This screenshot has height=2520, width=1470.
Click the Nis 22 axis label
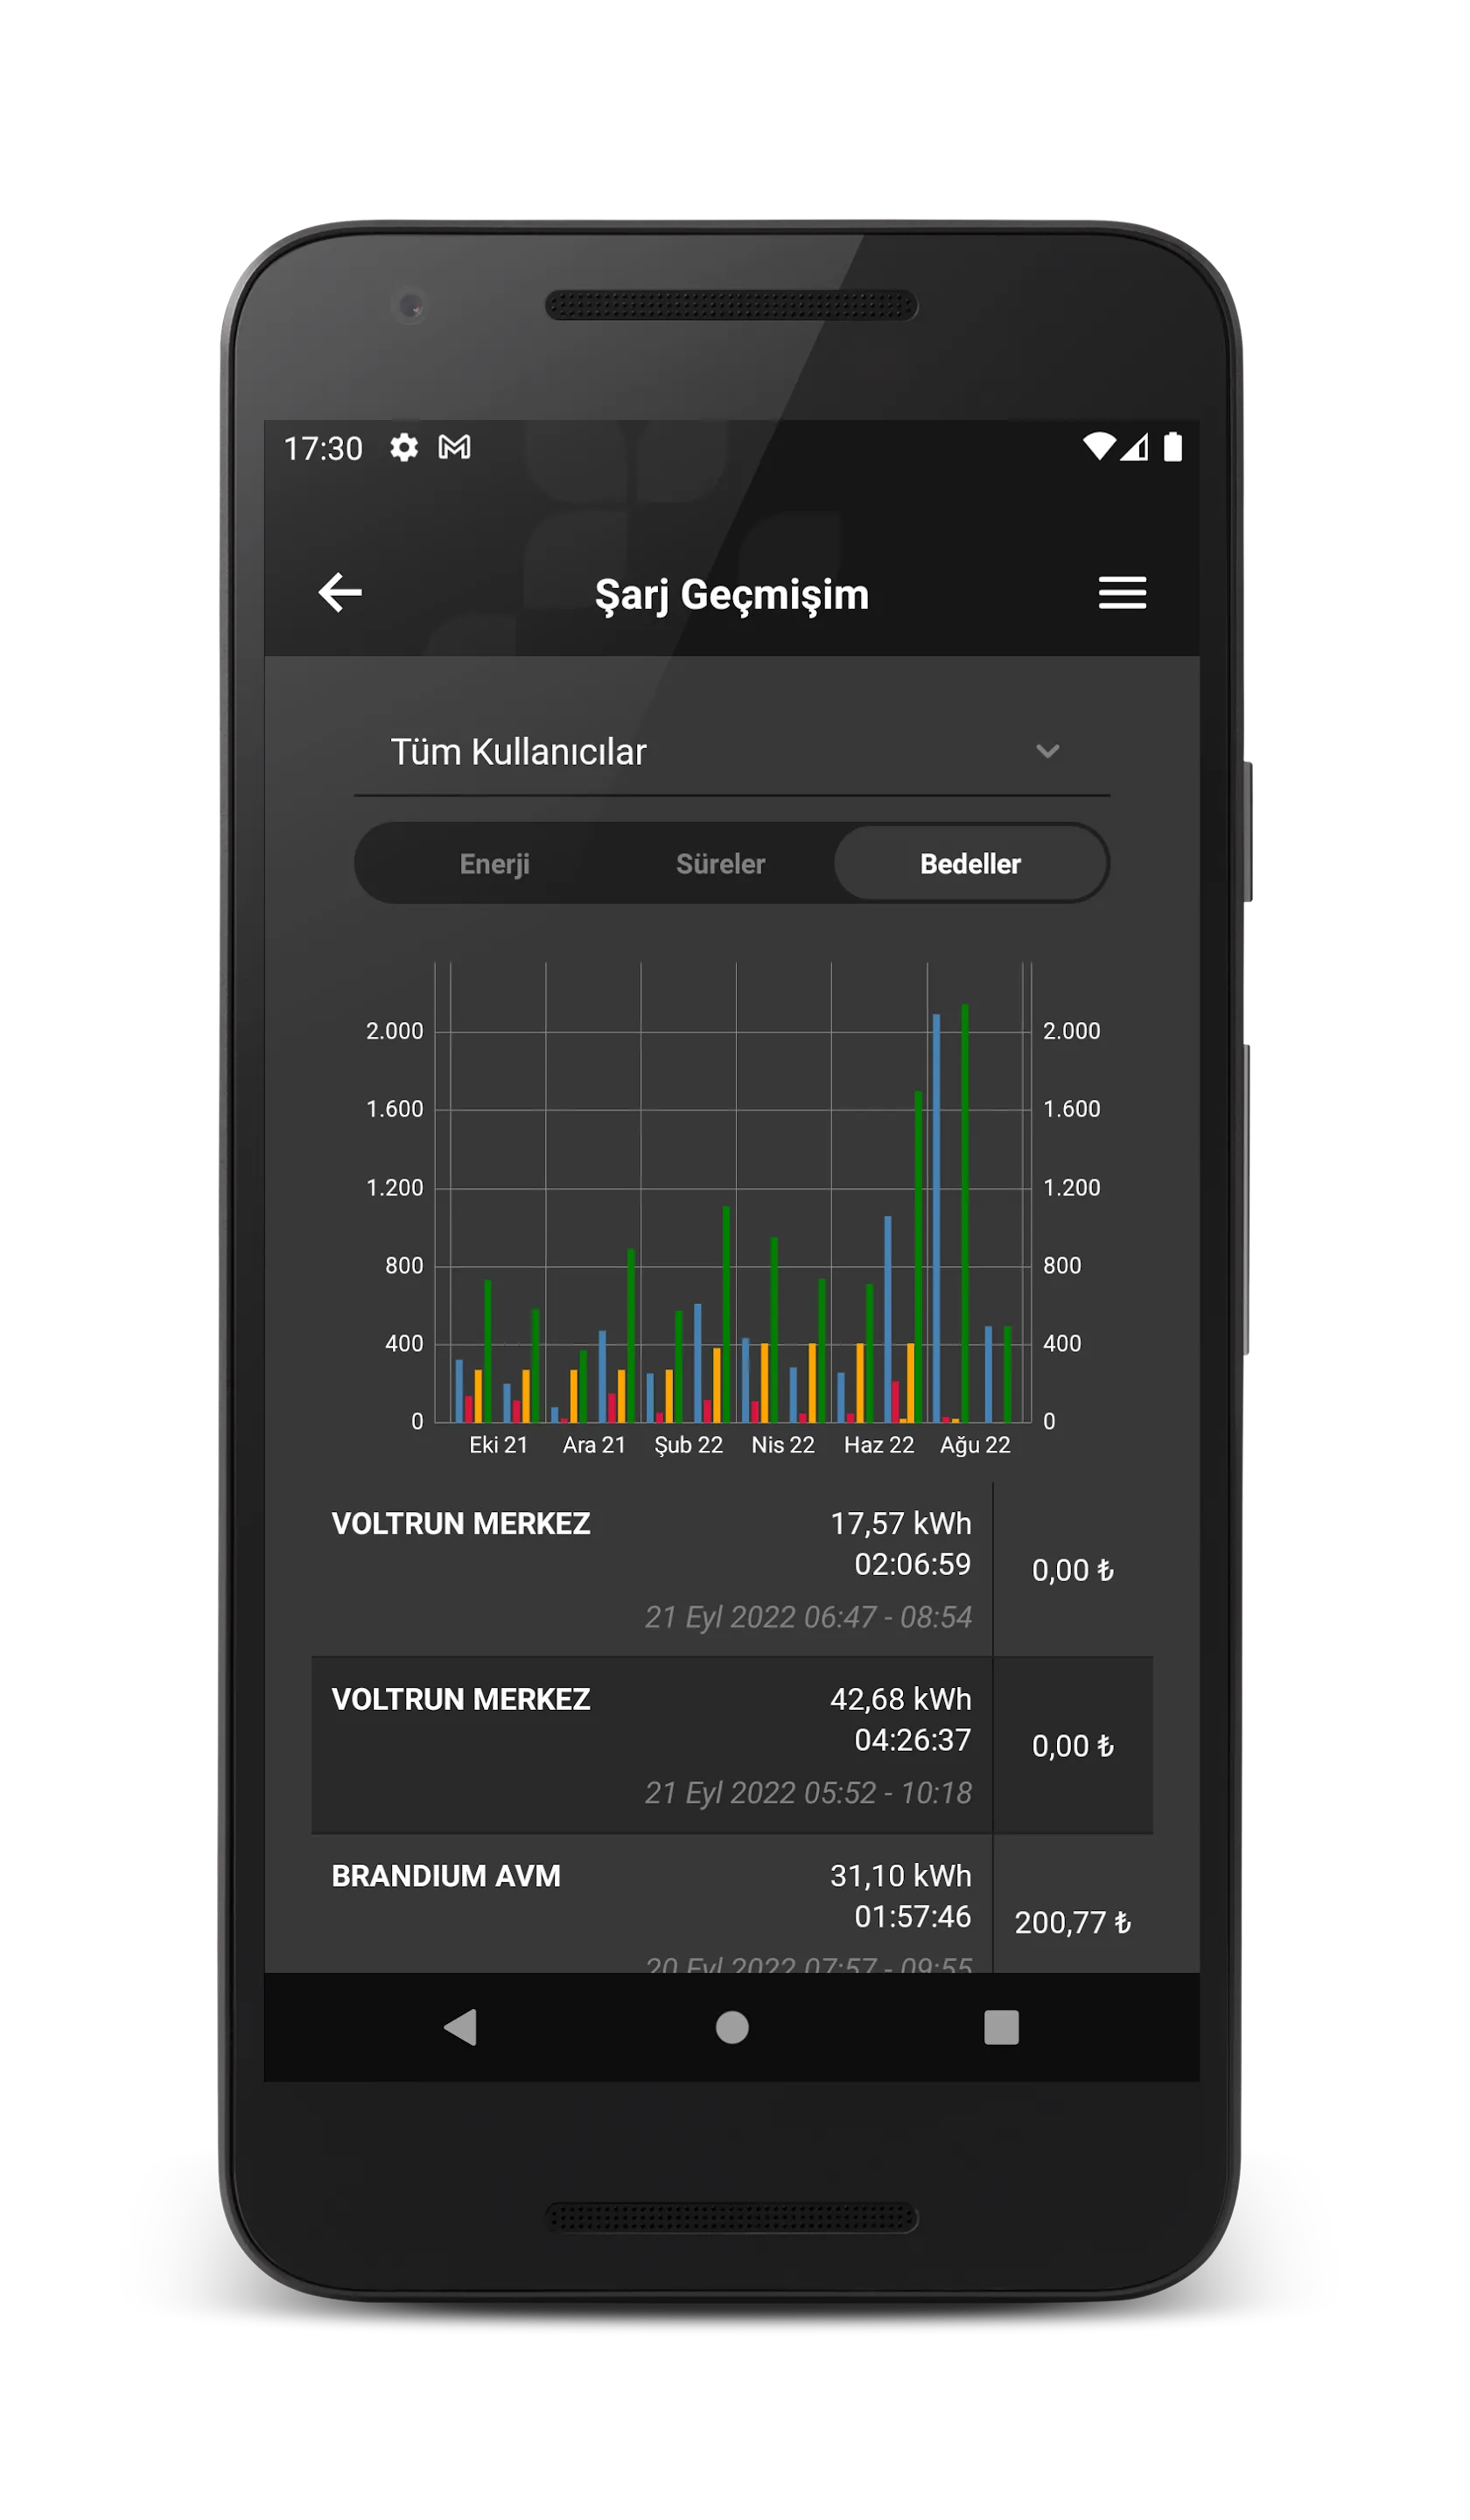coord(784,1447)
